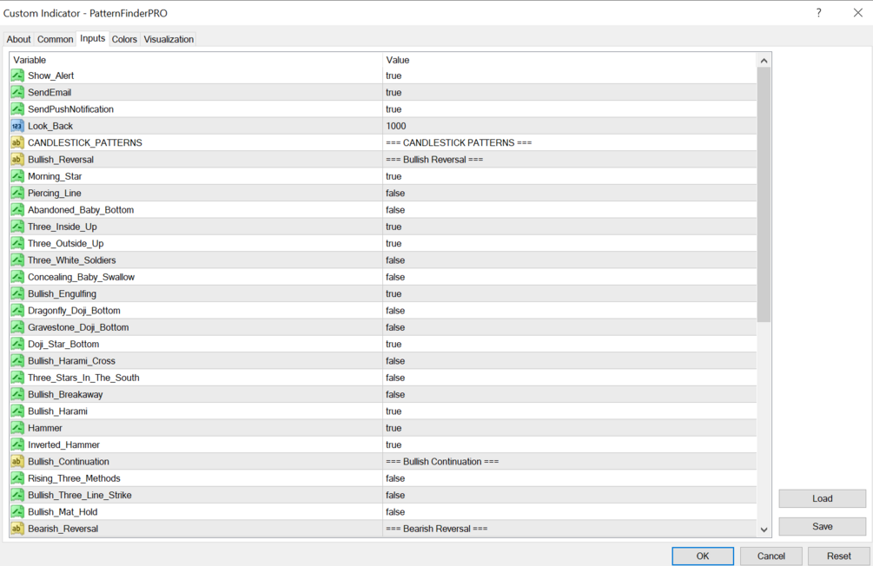Click the vertical scrollbar thumb
This screenshot has height=566, width=873.
764,194
